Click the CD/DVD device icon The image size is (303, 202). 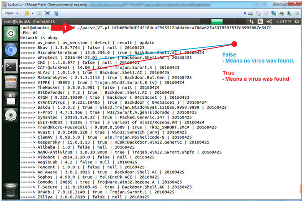(258, 13)
